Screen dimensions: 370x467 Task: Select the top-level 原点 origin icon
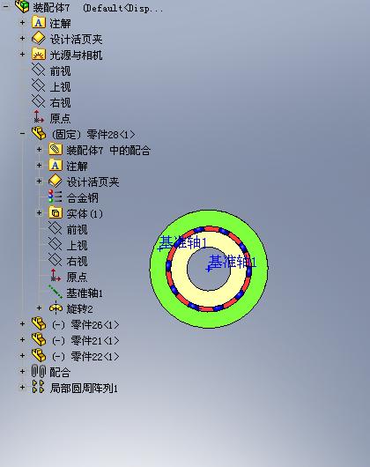[x=39, y=117]
